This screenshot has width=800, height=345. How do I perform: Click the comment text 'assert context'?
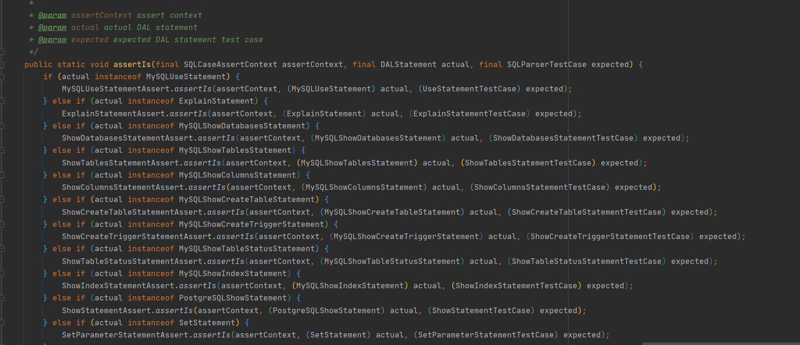tap(170, 15)
